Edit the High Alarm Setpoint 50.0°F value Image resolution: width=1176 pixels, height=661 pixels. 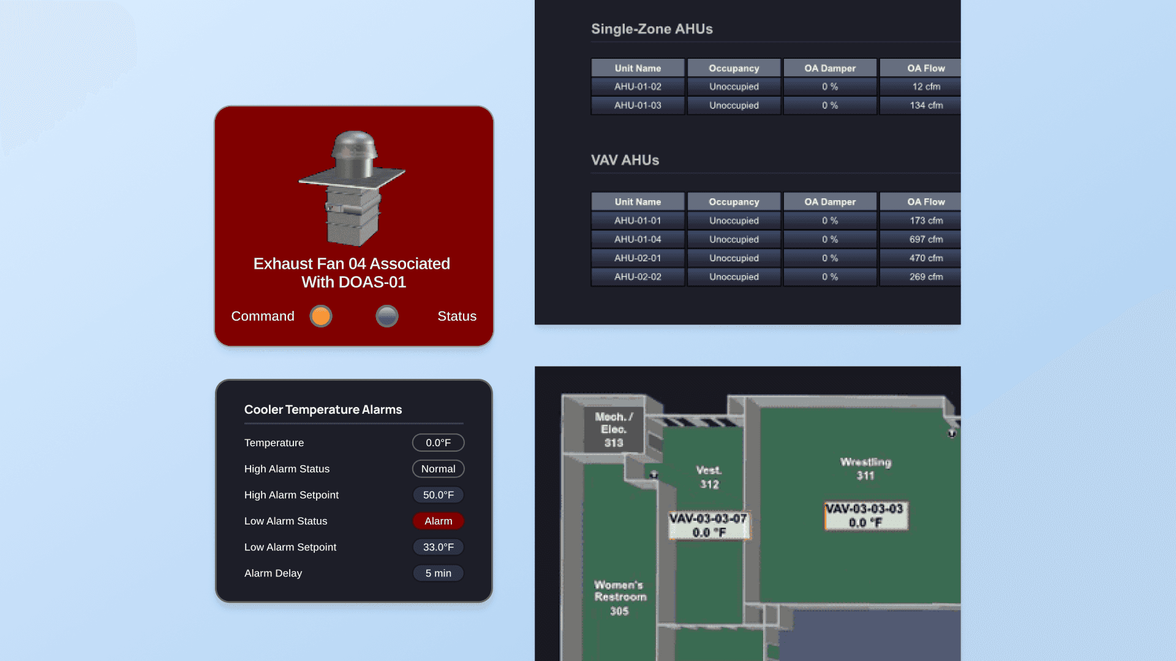439,495
